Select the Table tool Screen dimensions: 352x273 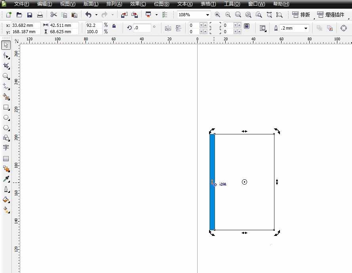click(x=6, y=158)
